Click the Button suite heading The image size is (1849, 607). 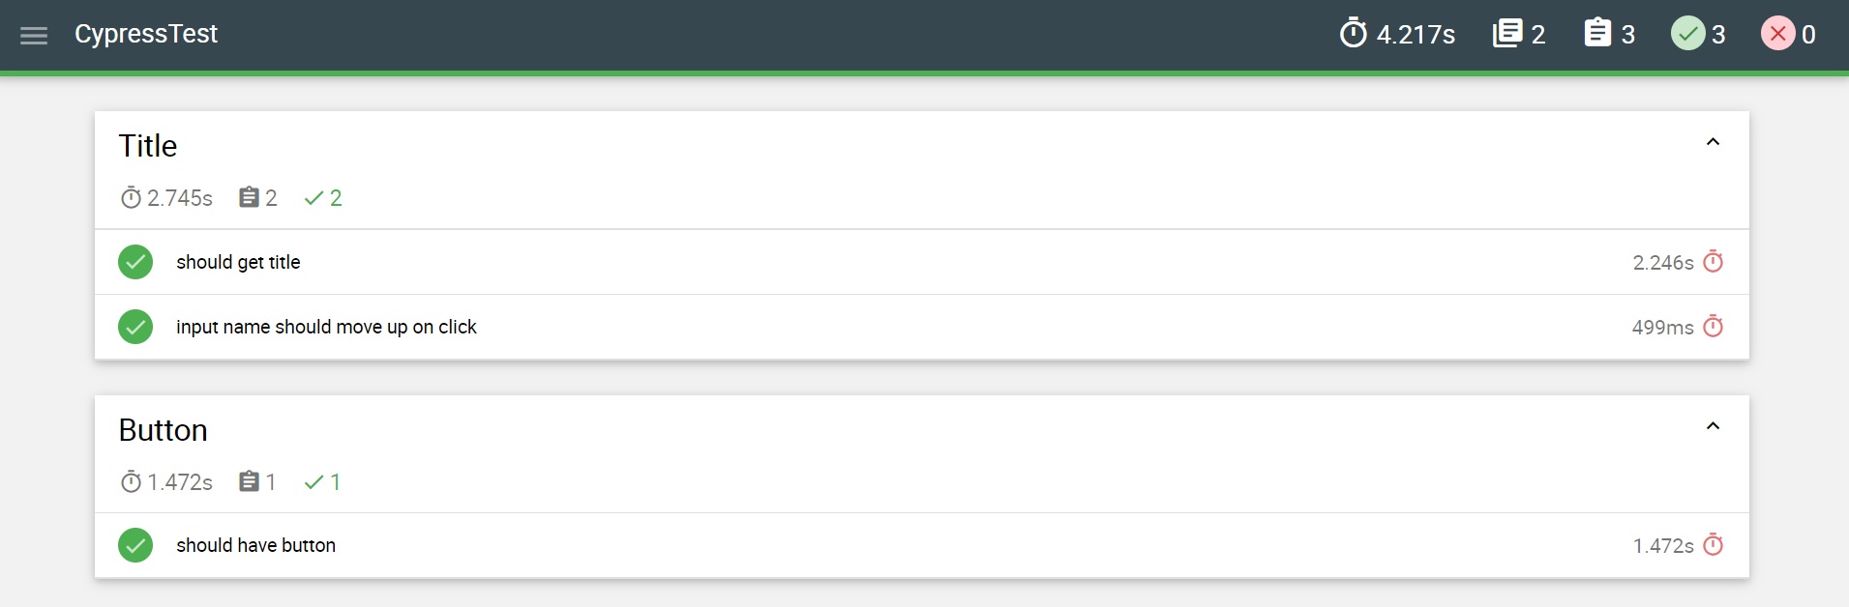(163, 430)
